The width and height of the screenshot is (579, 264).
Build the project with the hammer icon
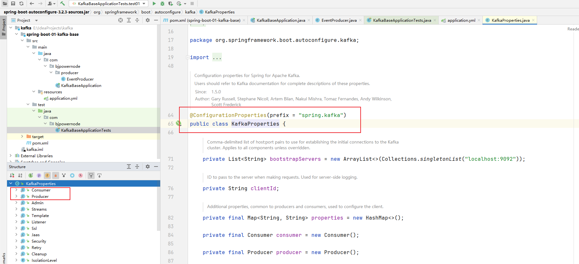pyautogui.click(x=62, y=4)
